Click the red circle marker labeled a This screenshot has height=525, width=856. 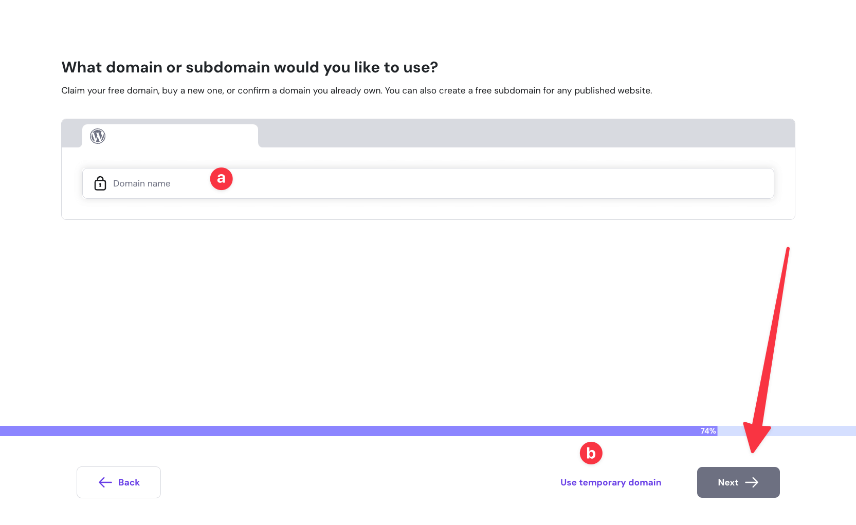pos(222,179)
